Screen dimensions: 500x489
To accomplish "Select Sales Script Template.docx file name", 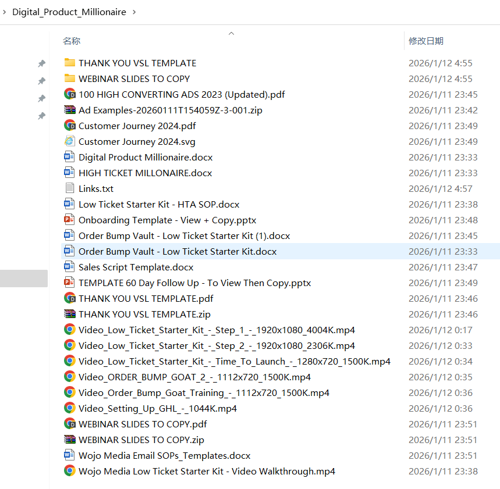I will coord(136,267).
